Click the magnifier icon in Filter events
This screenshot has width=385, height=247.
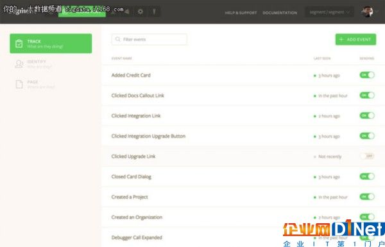click(117, 39)
